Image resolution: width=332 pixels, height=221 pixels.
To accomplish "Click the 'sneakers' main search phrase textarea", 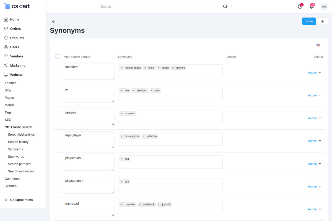I will pyautogui.click(x=89, y=71).
